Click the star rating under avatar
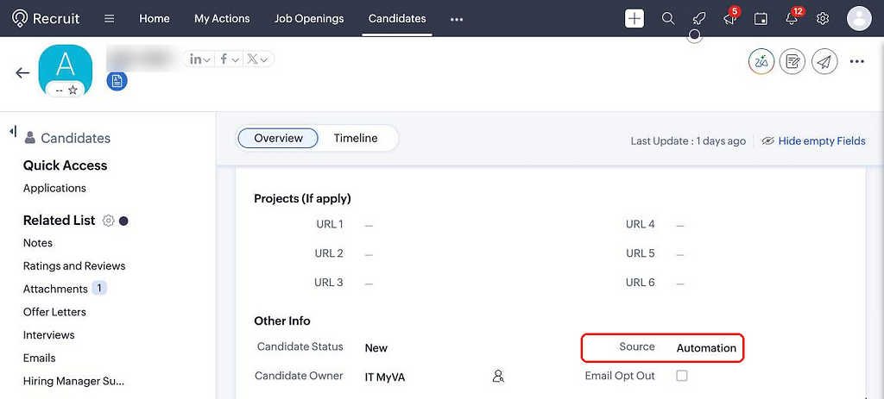Image resolution: width=884 pixels, height=399 pixels. pyautogui.click(x=73, y=90)
